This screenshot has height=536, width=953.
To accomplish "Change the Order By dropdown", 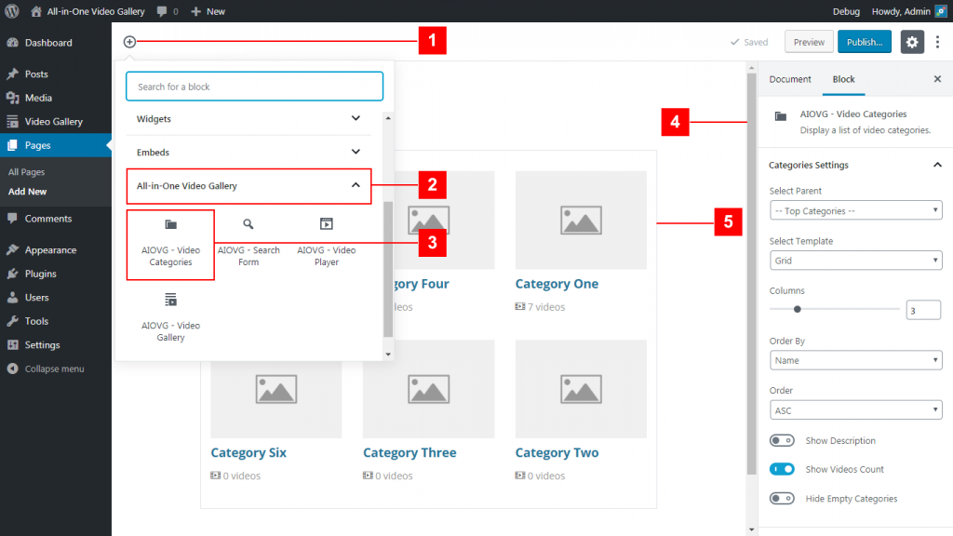I will [x=855, y=360].
